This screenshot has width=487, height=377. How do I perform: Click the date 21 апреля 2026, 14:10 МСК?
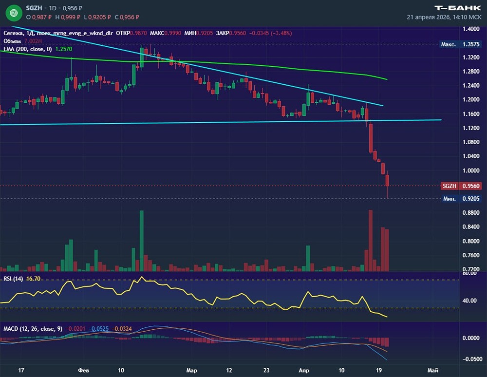tap(444, 17)
